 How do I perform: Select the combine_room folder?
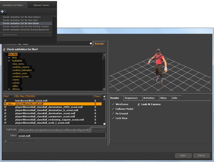point(20,73)
